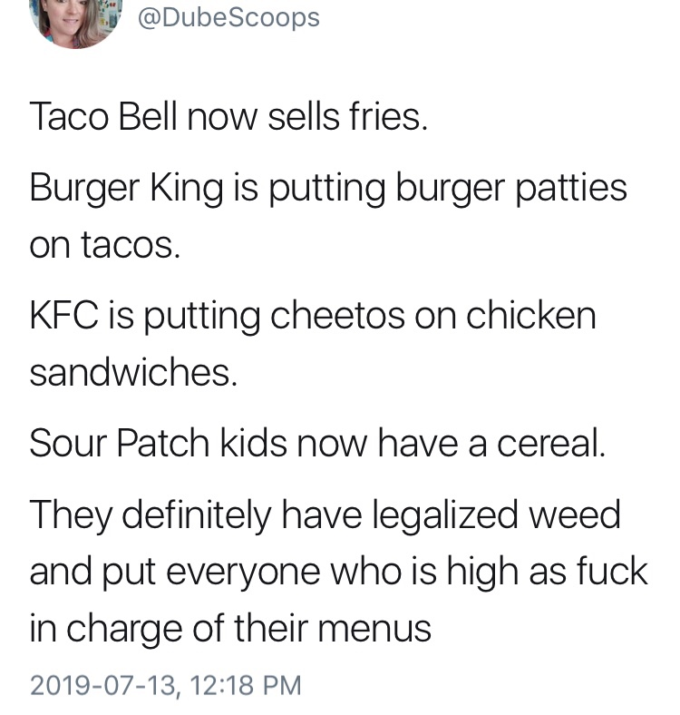Screen dimensions: 680x715
Task: Click the word 'sandwiches.'
Action: [133, 372]
